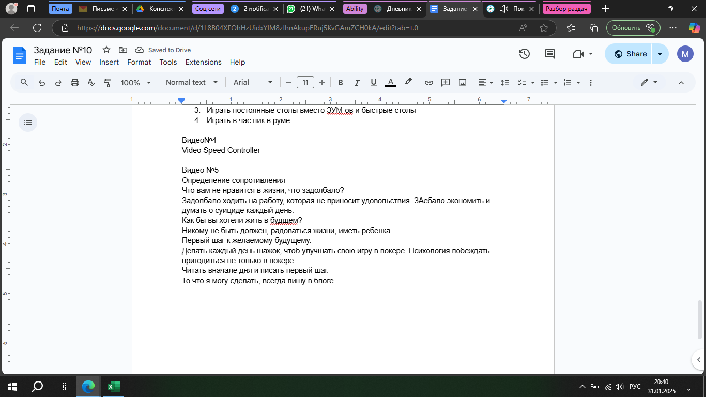Add this page to favorites star
Image resolution: width=706 pixels, height=397 pixels.
pos(543,28)
